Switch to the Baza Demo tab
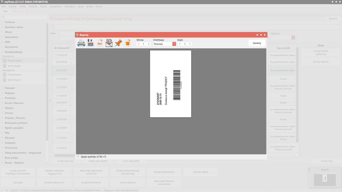The height and width of the screenshot is (192, 342). 18,11
